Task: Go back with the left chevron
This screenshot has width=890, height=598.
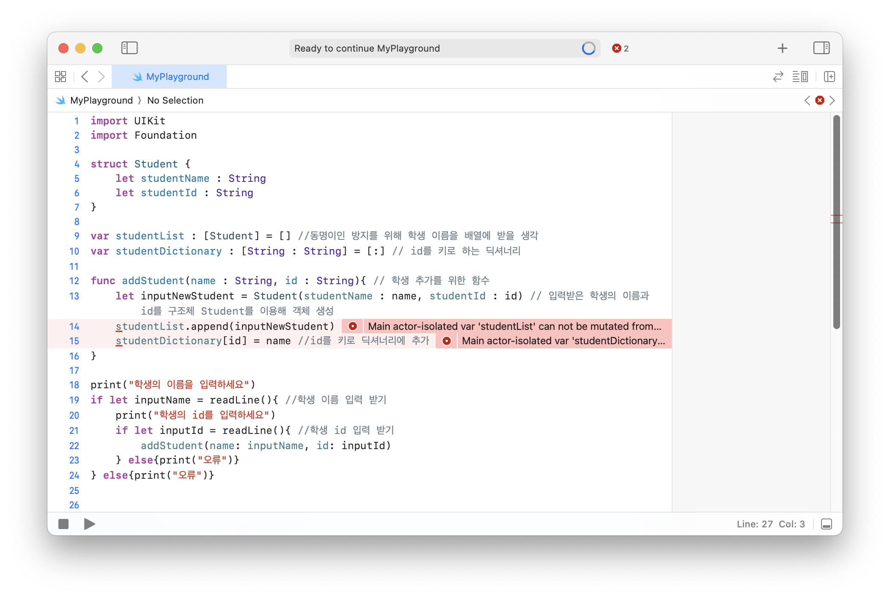Action: 85,77
